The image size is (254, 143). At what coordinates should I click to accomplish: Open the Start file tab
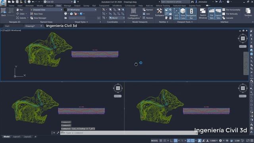pos(7,26)
